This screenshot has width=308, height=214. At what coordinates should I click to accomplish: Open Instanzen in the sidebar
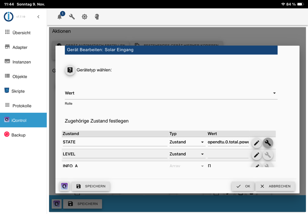tap(23, 62)
